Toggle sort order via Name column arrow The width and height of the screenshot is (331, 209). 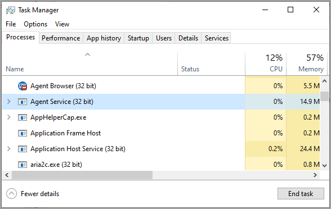point(87,54)
